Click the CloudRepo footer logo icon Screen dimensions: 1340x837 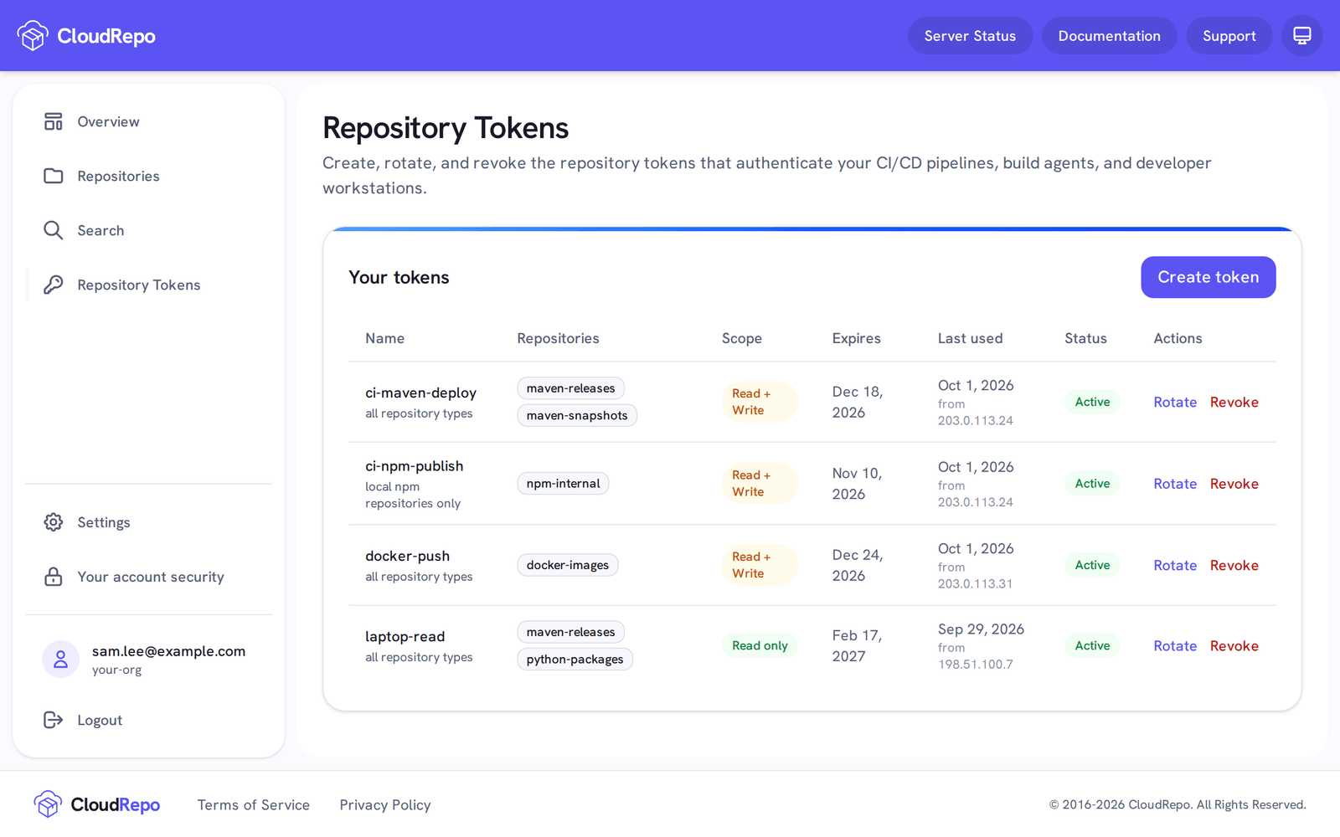[x=48, y=804]
